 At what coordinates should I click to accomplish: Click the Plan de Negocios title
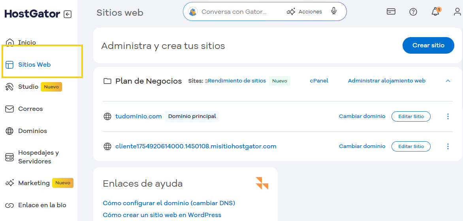pos(149,81)
